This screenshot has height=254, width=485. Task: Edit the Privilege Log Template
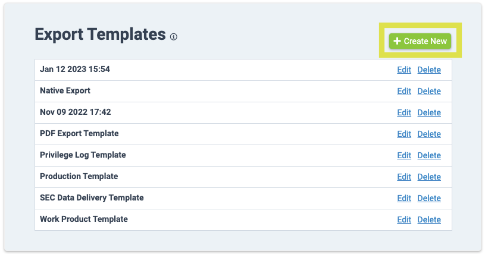pyautogui.click(x=404, y=155)
